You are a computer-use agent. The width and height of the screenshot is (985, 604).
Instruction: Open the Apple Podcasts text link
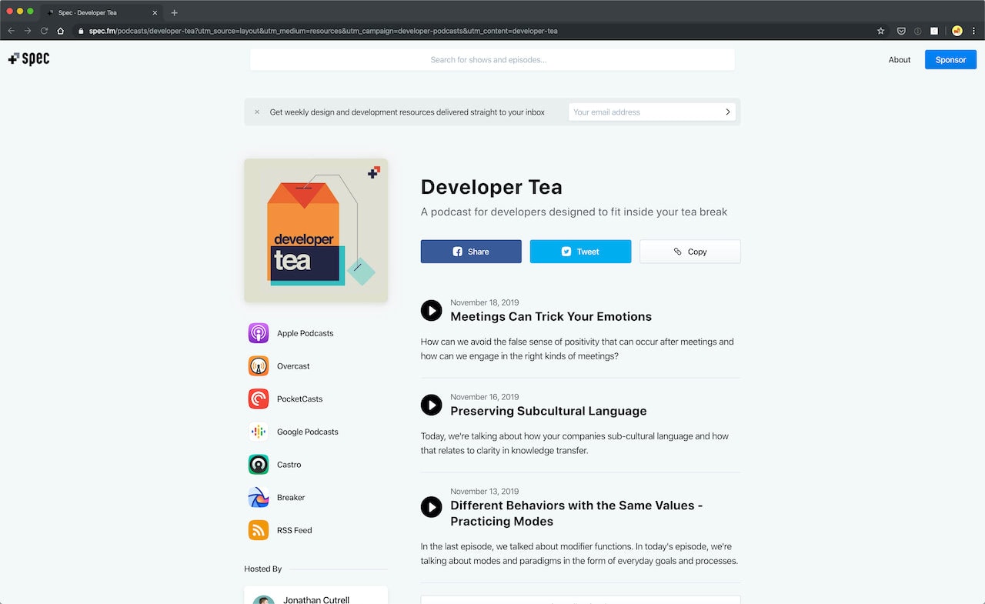[306, 333]
